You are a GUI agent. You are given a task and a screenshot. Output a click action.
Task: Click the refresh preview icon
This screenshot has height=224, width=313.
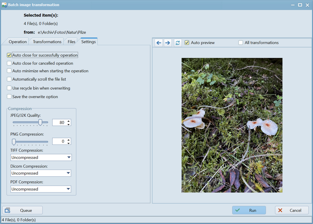point(177,43)
